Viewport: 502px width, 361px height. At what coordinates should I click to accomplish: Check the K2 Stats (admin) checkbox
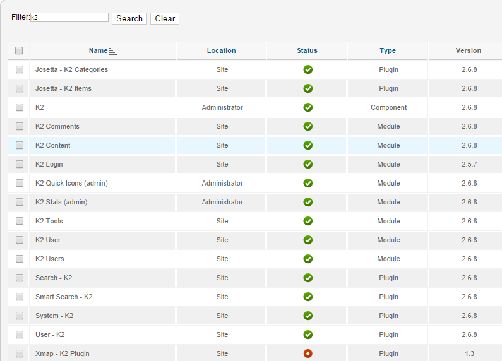20,202
